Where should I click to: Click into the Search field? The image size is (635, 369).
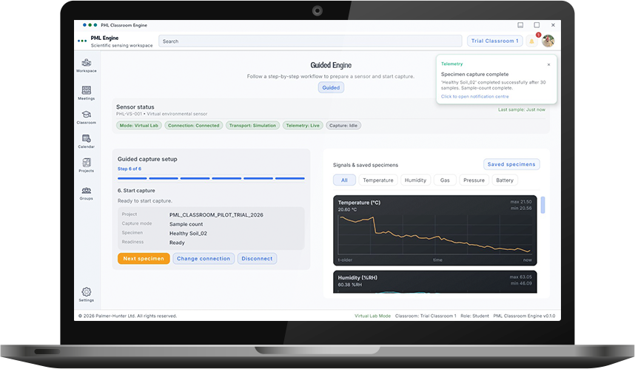click(310, 41)
